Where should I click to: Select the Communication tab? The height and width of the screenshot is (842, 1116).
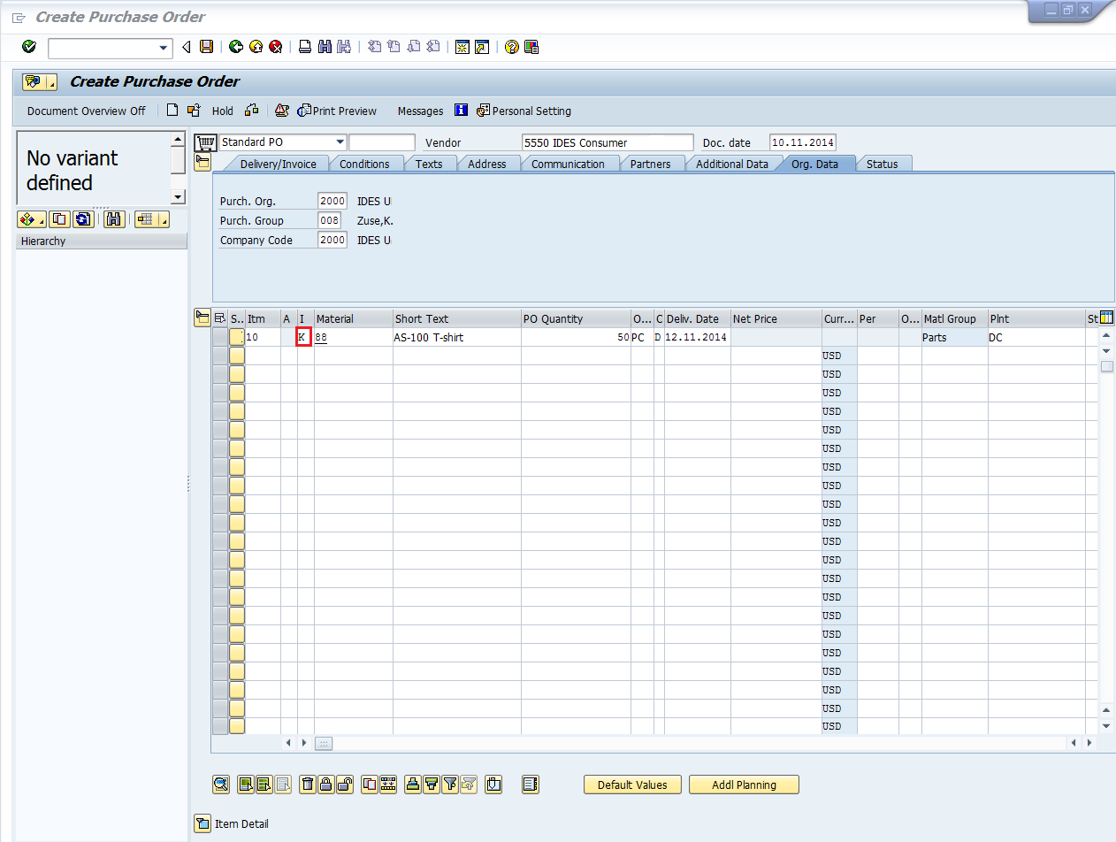(x=568, y=164)
